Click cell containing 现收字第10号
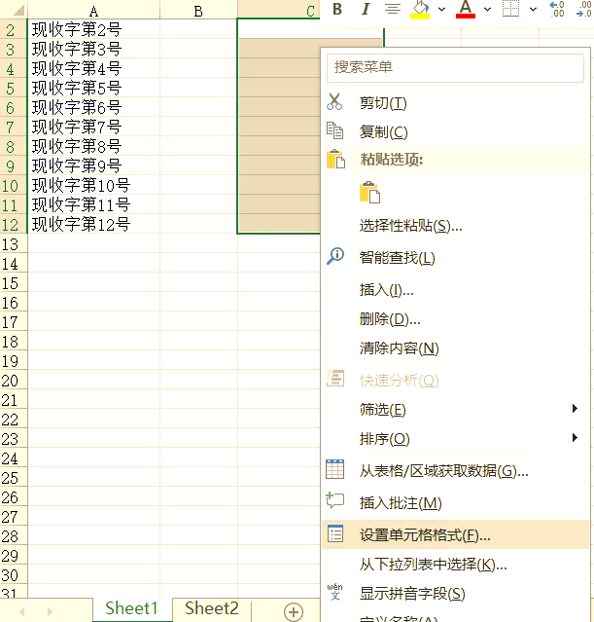The height and width of the screenshot is (622, 594). coord(93,185)
